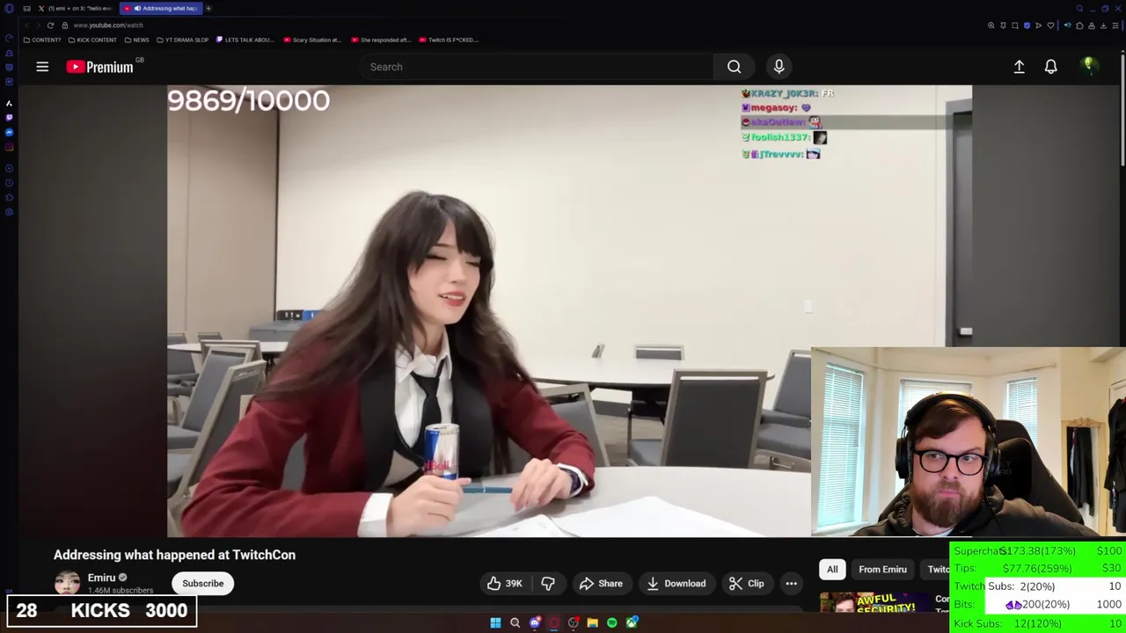Click the video title Addressing what happened at TwitchCon
This screenshot has height=633, width=1126.
(x=174, y=555)
